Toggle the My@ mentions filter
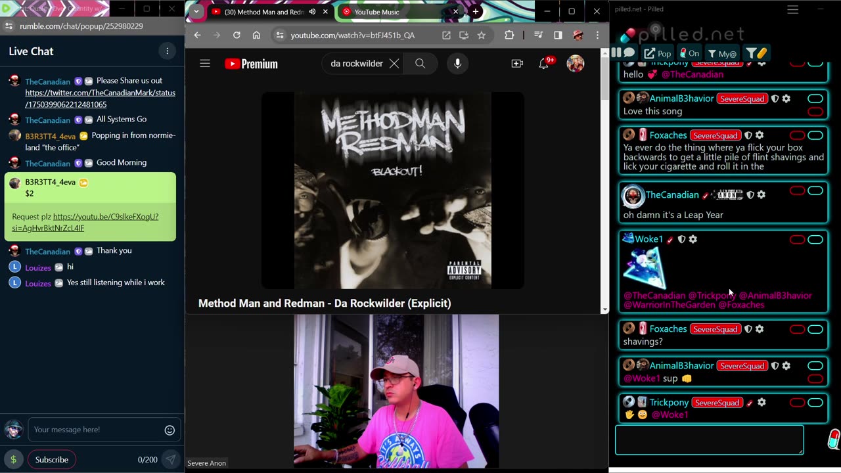Viewport: 841px width, 473px height. coord(721,53)
